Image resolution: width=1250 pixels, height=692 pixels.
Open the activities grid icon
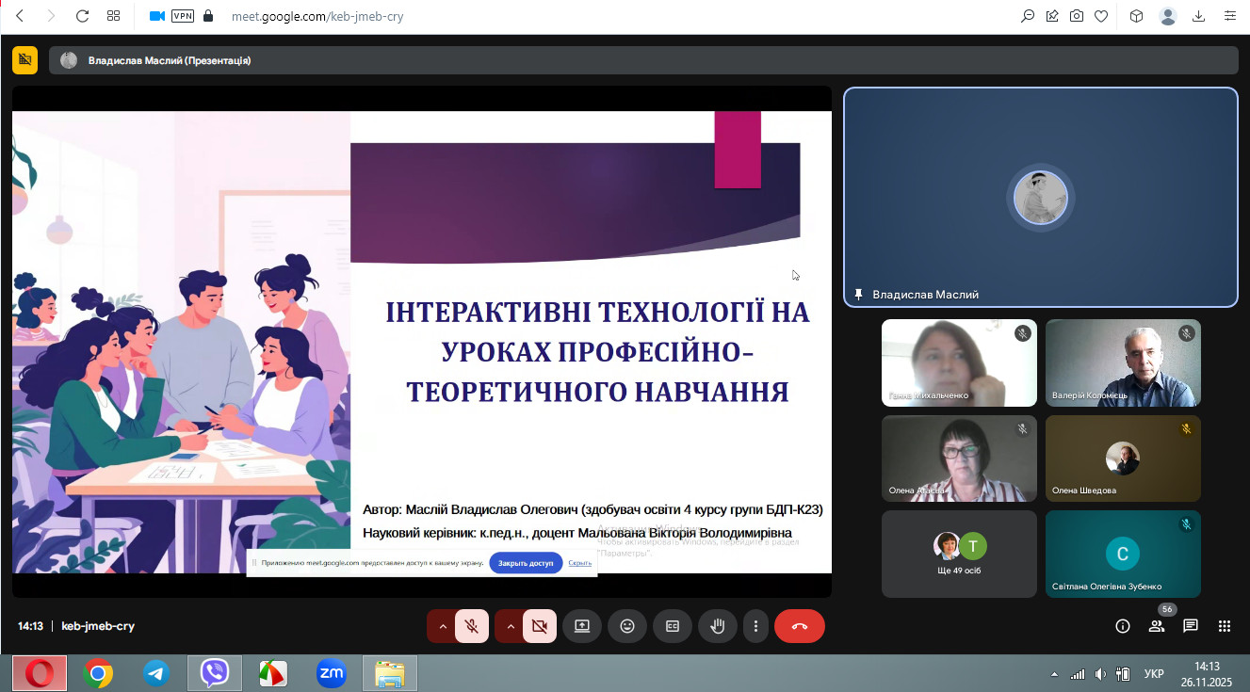coord(1225,626)
